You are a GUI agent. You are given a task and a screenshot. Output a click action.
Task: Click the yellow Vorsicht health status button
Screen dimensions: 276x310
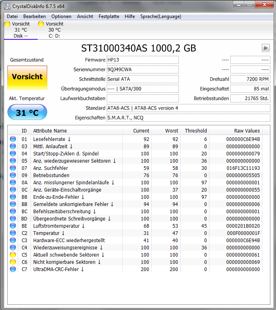tap(27, 77)
